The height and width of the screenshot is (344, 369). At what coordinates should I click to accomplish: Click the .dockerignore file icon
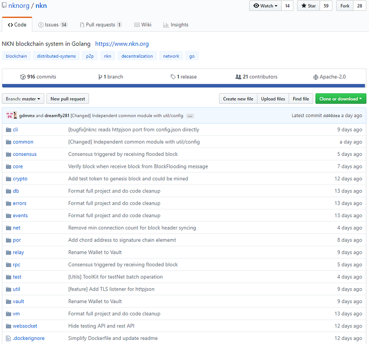(x=8, y=338)
